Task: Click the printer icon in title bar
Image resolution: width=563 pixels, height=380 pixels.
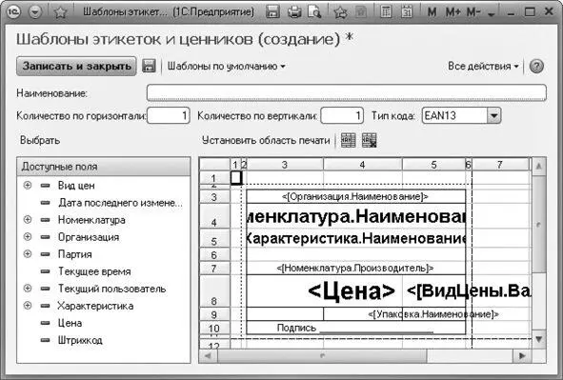Action: tap(294, 11)
